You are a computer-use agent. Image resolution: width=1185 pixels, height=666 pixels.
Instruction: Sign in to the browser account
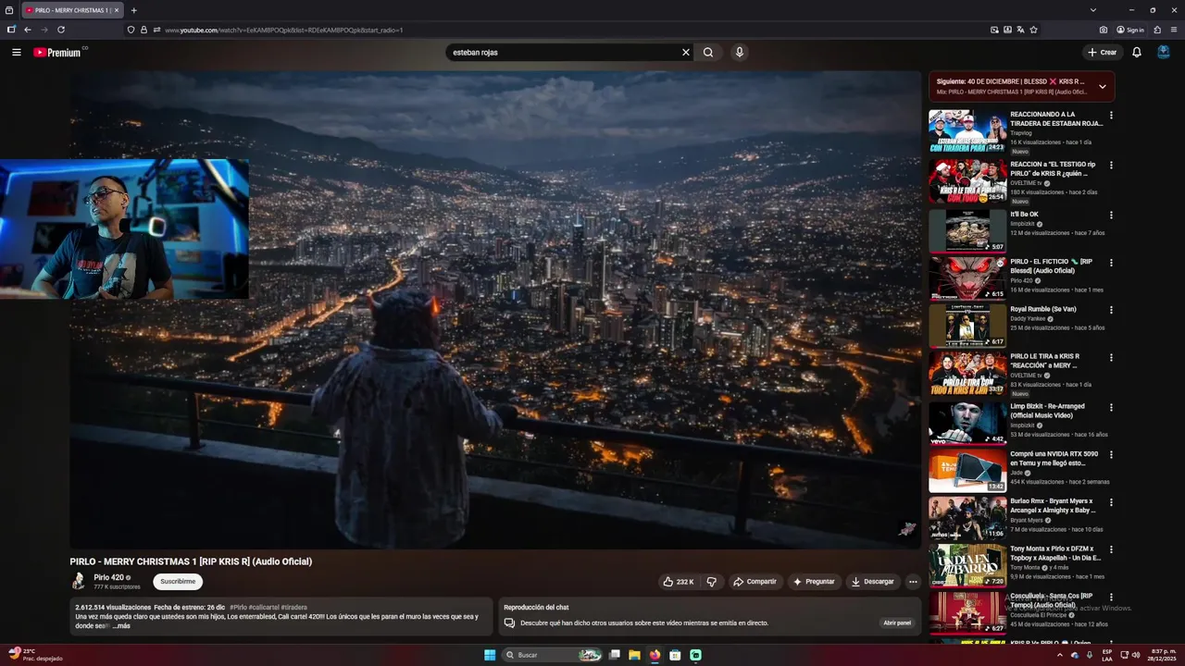(x=1130, y=30)
